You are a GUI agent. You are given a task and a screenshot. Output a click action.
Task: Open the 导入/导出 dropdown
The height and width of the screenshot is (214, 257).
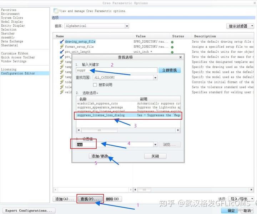click(x=241, y=199)
